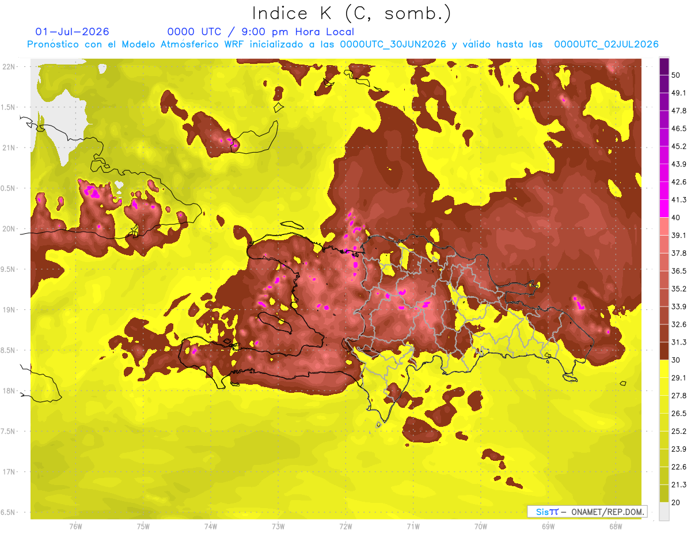Click the legend value '27.8'
The width and height of the screenshot is (691, 534).
679,395
